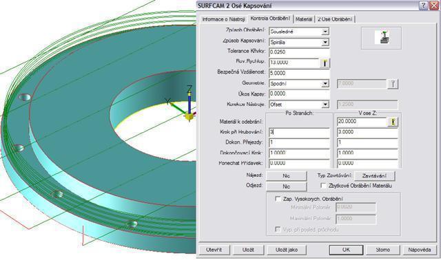Click the OK button

pos(346,250)
